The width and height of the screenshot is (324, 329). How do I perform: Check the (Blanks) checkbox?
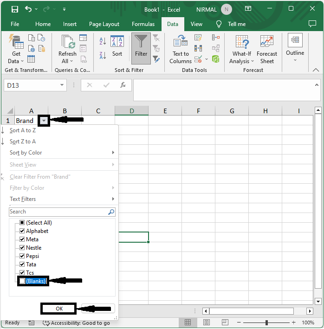pos(22,281)
